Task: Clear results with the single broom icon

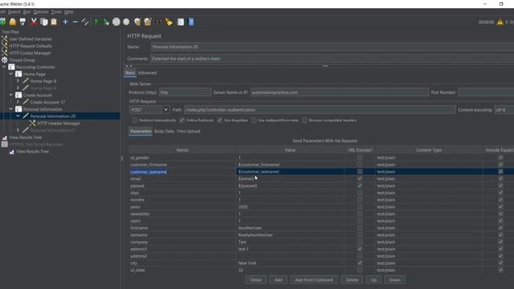Action: point(137,22)
